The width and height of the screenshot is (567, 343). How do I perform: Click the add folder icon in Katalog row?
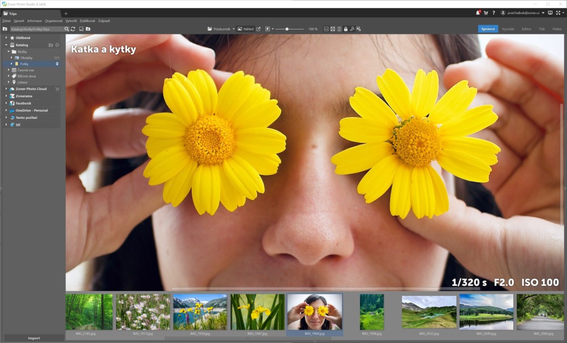point(50,45)
